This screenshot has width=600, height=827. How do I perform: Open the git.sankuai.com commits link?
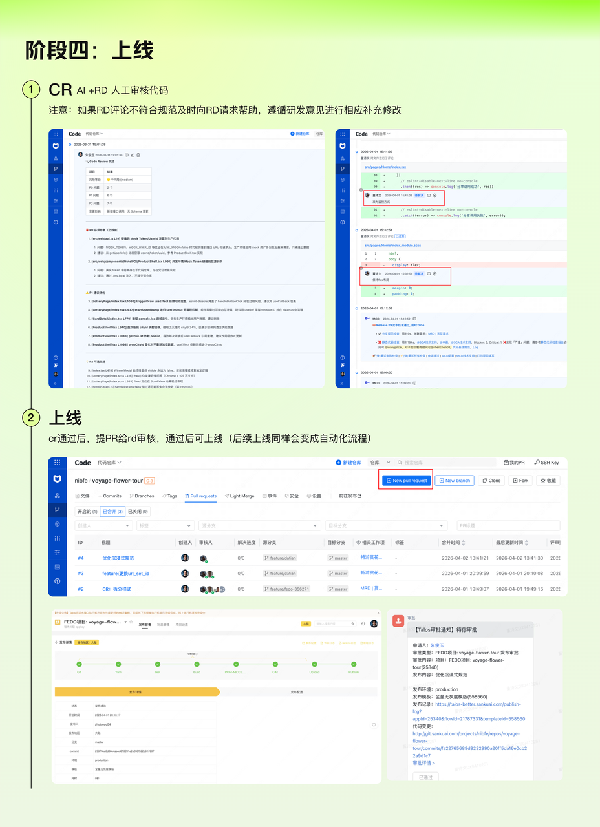[469, 744]
